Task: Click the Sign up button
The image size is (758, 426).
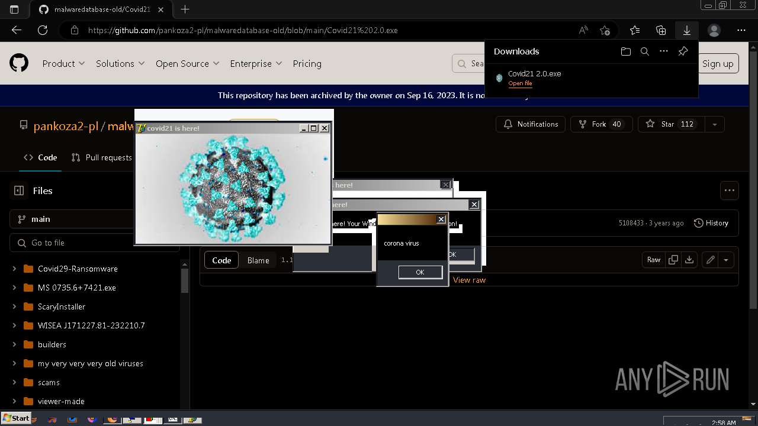Action: [x=718, y=63]
